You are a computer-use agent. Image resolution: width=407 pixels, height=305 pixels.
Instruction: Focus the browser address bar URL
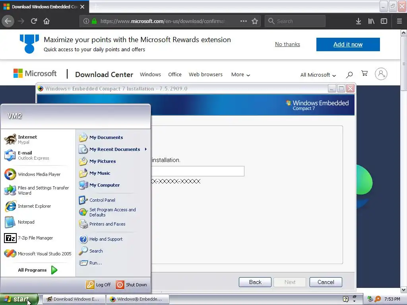pyautogui.click(x=163, y=21)
